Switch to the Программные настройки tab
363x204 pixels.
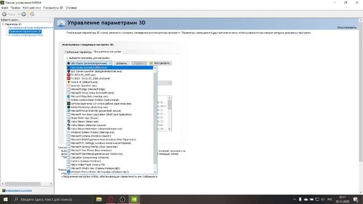tap(107, 52)
